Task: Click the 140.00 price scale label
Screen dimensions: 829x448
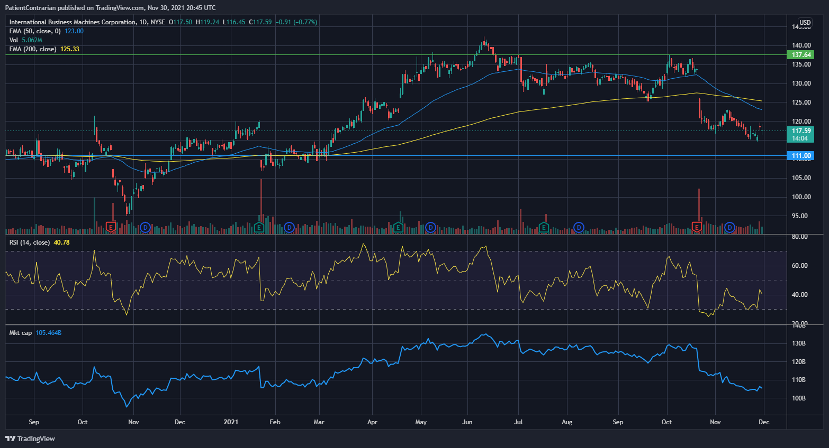Action: point(801,45)
